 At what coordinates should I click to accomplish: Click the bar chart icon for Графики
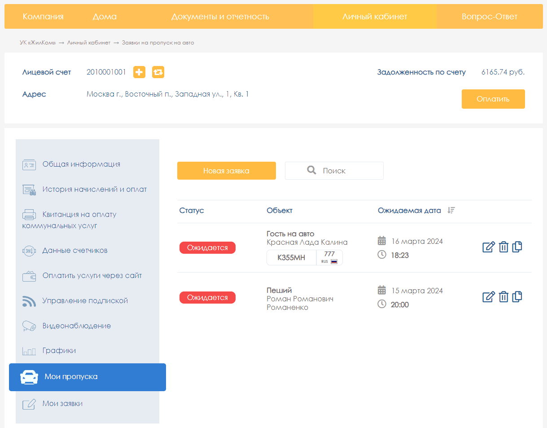29,351
